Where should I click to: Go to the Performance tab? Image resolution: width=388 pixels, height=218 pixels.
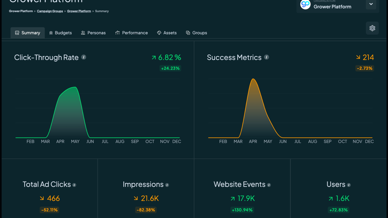tap(132, 33)
